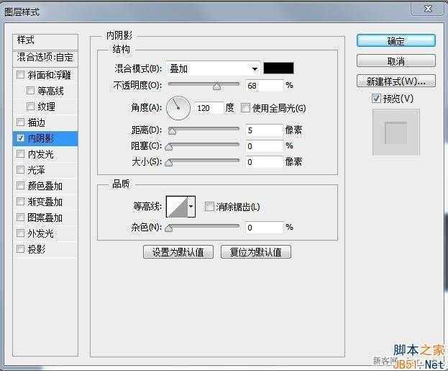
Task: Click the 不透明度 slider handle
Action: pyautogui.click(x=217, y=86)
